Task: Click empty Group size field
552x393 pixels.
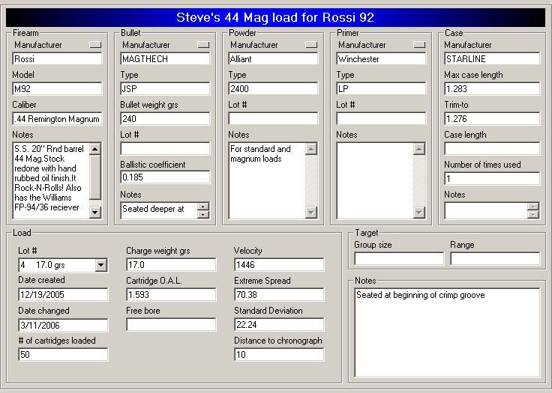Action: pos(399,259)
